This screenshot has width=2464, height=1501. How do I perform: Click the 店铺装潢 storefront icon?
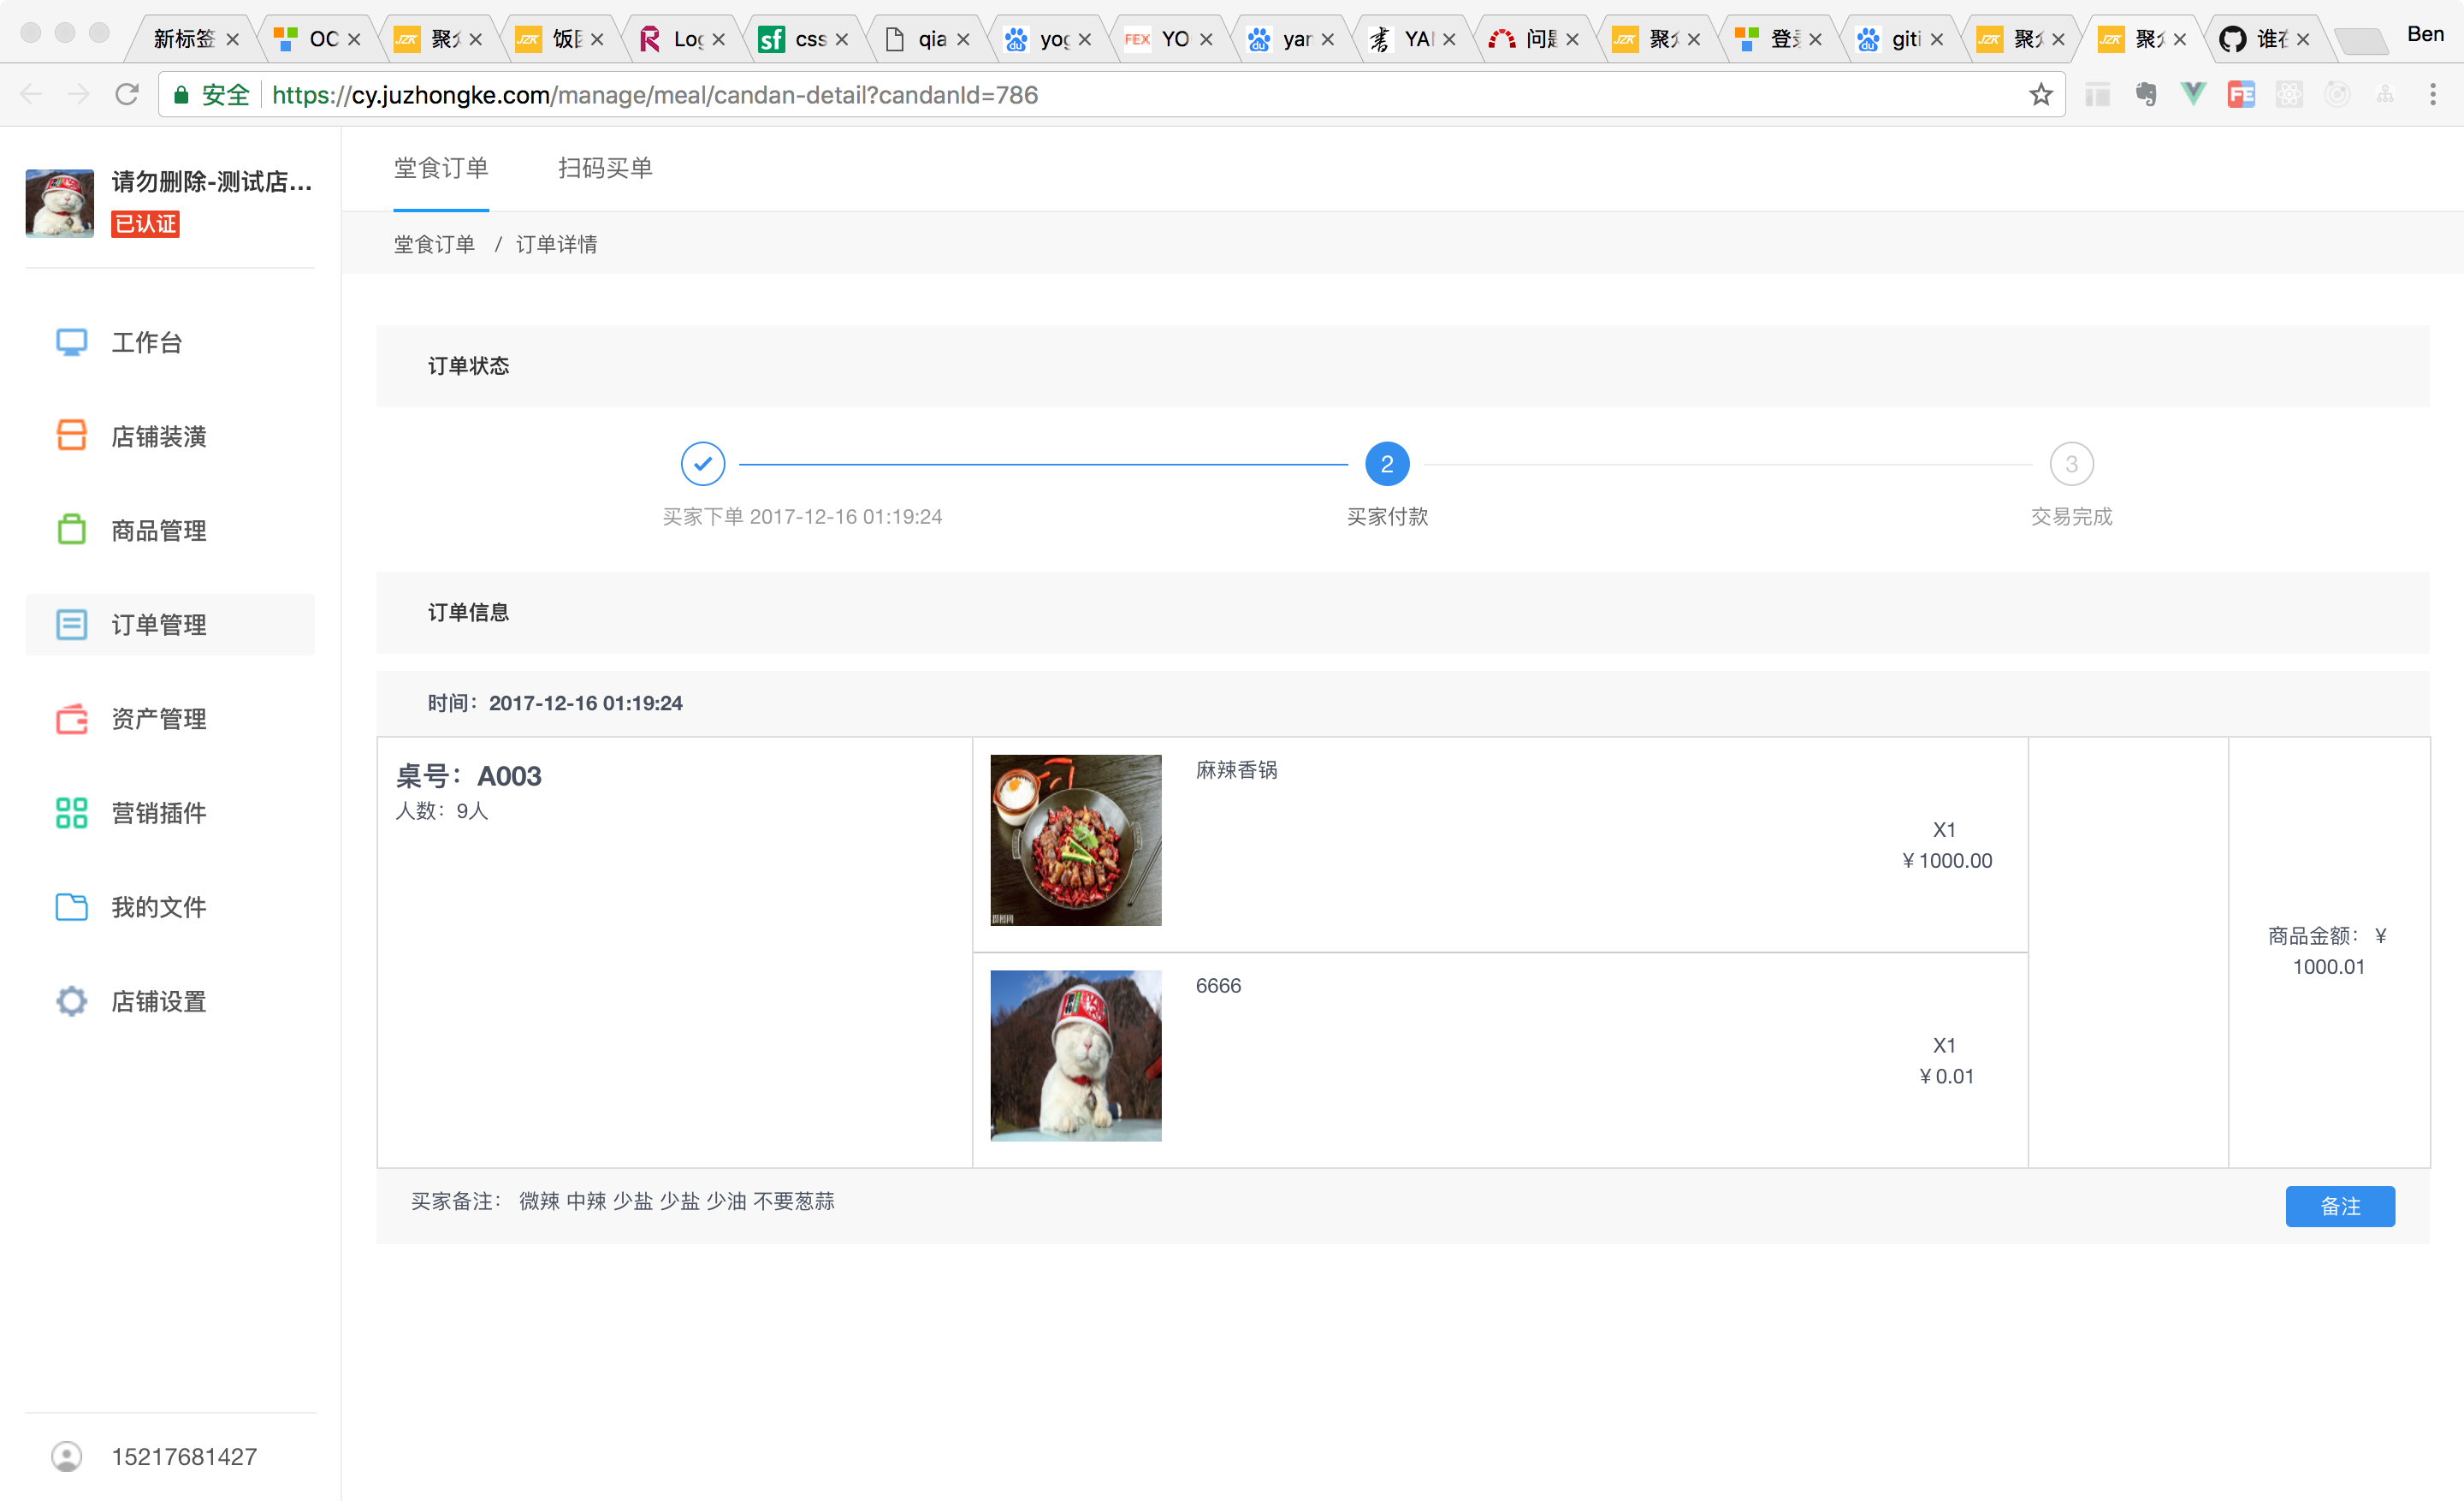point(71,436)
